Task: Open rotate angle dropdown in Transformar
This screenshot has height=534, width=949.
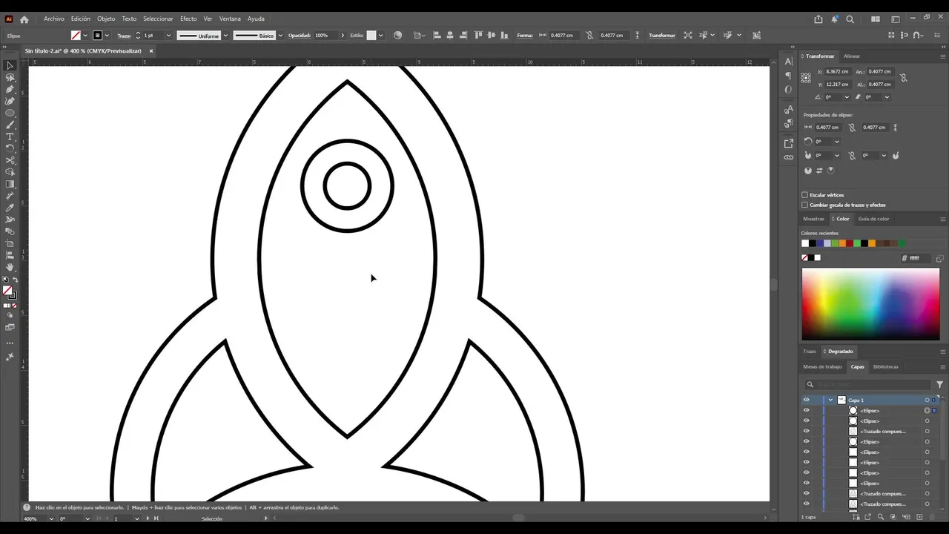Action: tap(847, 96)
